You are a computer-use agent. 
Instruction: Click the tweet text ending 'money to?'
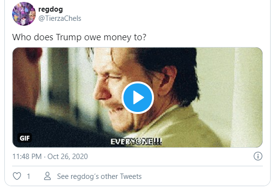pos(79,37)
